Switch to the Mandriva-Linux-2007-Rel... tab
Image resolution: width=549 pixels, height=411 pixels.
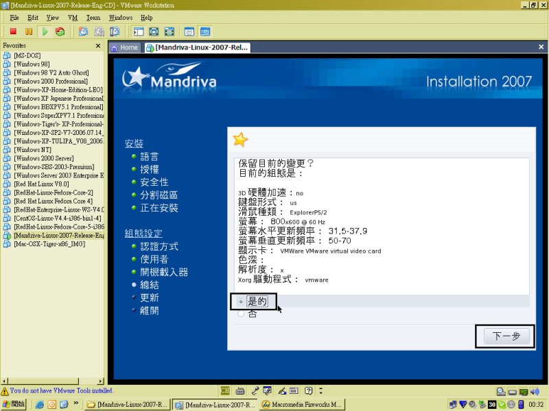tap(197, 47)
